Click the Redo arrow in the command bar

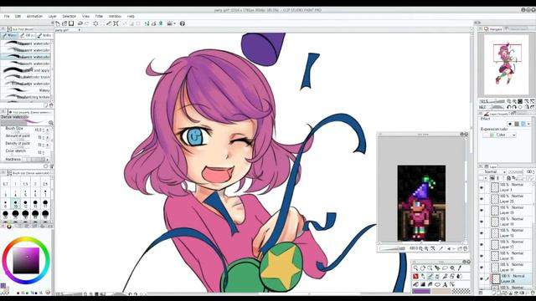click(x=87, y=23)
